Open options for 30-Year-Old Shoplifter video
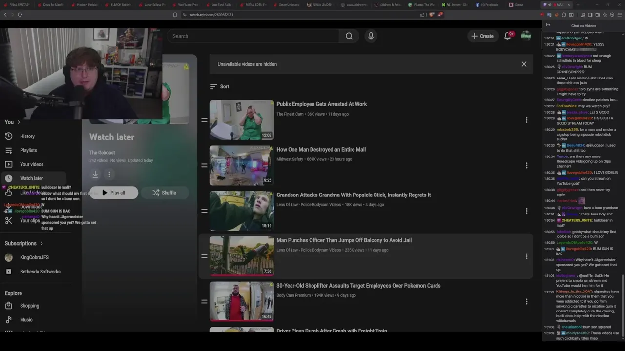This screenshot has height=351, width=625. [x=526, y=301]
